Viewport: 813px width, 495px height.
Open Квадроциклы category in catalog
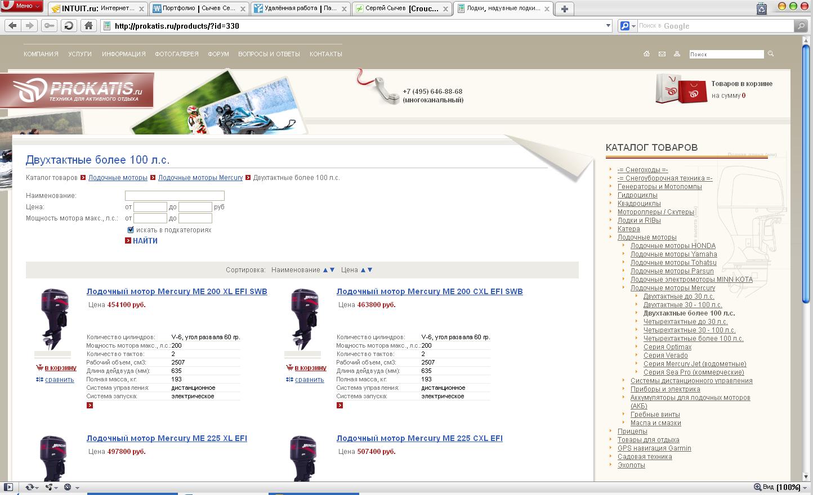click(x=639, y=204)
